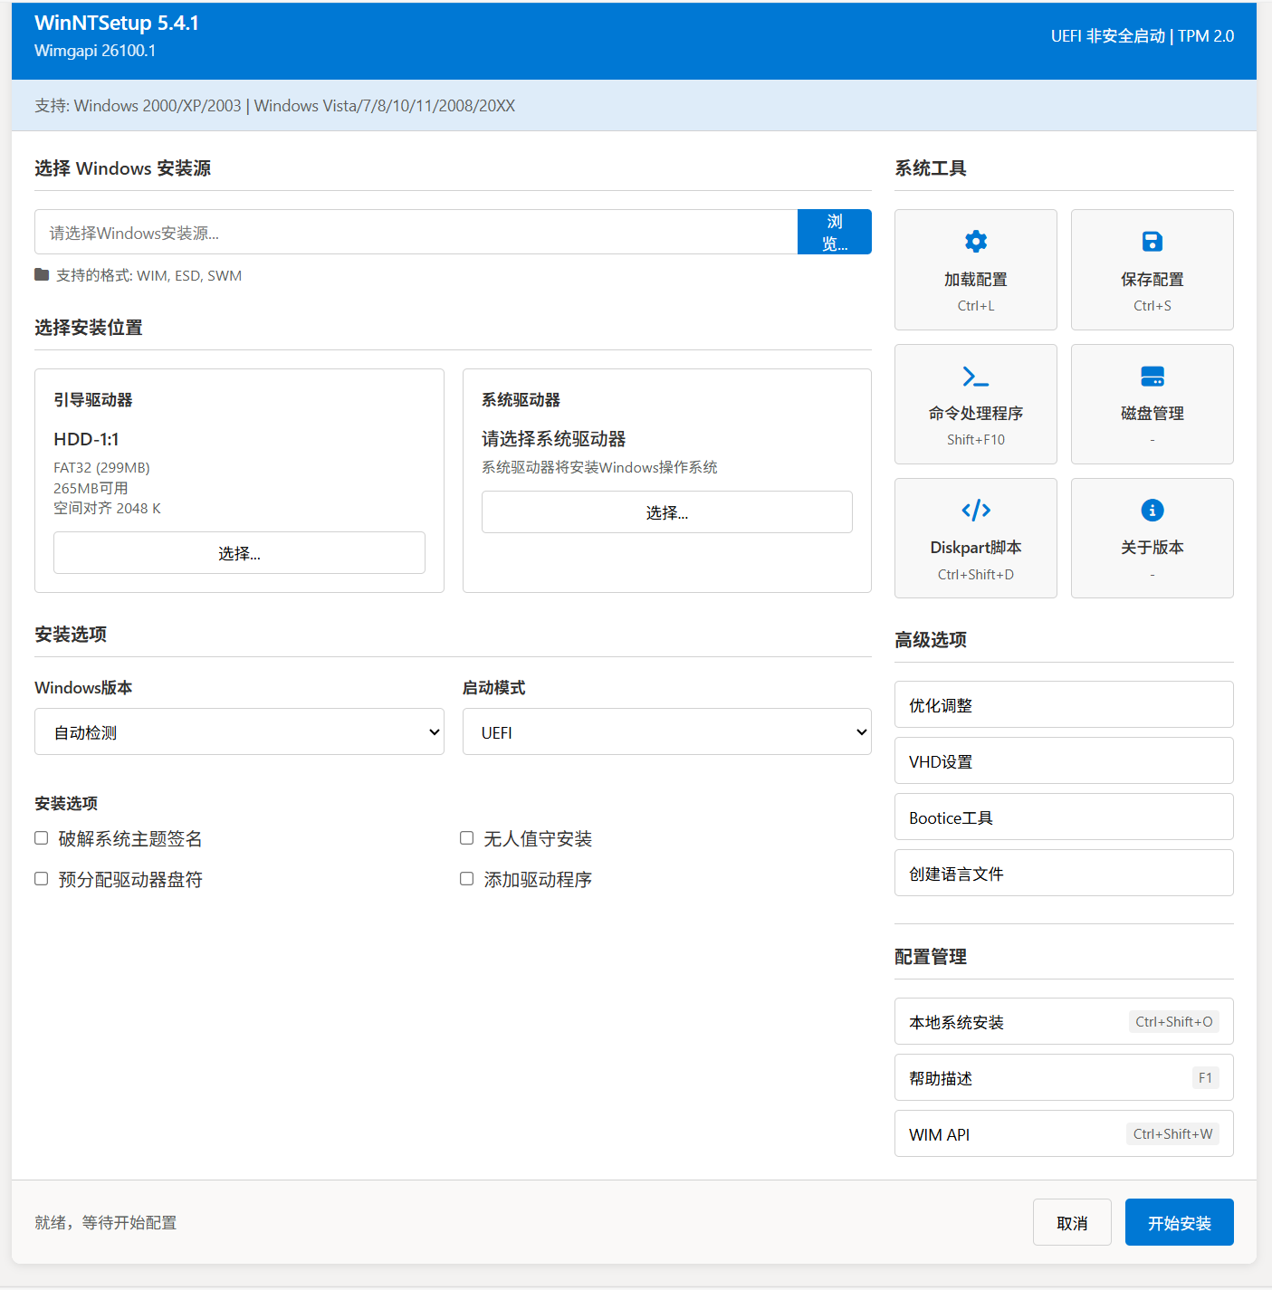Click the 请选择系统驱动器 heading
The image size is (1272, 1290).
point(554,439)
